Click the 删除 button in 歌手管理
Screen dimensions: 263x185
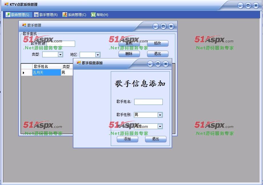[129, 54]
